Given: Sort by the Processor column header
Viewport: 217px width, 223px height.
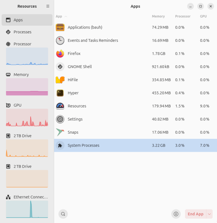Looking at the screenshot, I should (x=183, y=16).
